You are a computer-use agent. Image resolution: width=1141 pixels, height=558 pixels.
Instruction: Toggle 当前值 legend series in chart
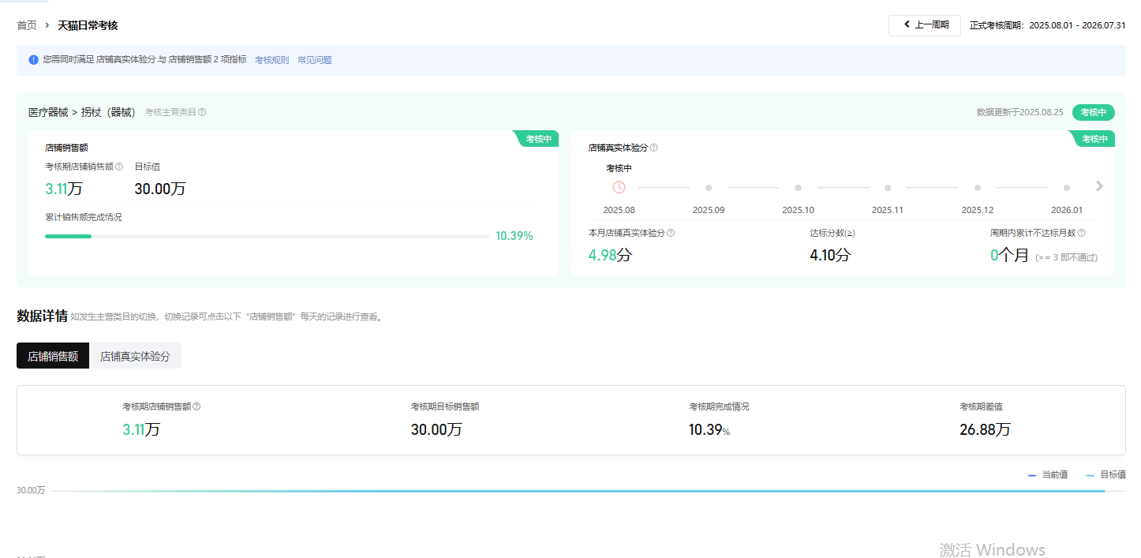coord(1048,474)
